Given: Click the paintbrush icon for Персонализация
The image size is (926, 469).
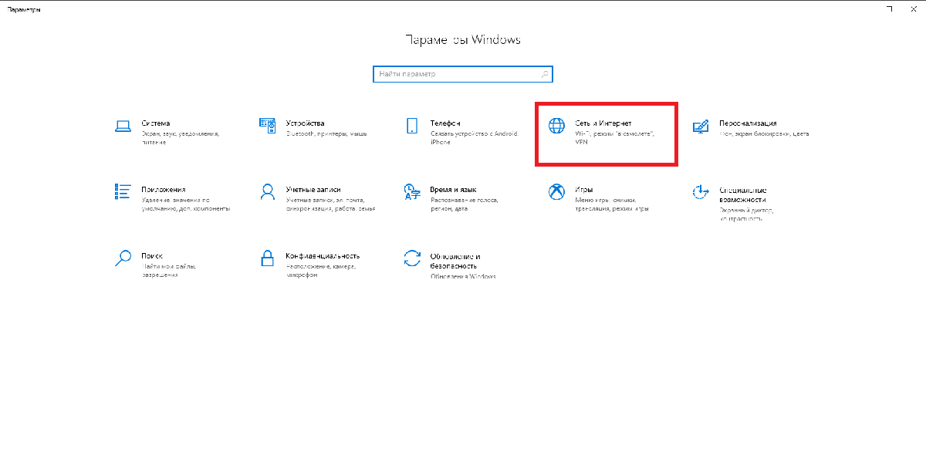Looking at the screenshot, I should (701, 126).
